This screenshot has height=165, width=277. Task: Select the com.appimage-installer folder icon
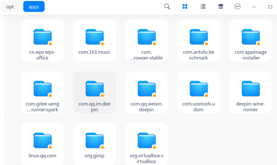[x=251, y=37]
